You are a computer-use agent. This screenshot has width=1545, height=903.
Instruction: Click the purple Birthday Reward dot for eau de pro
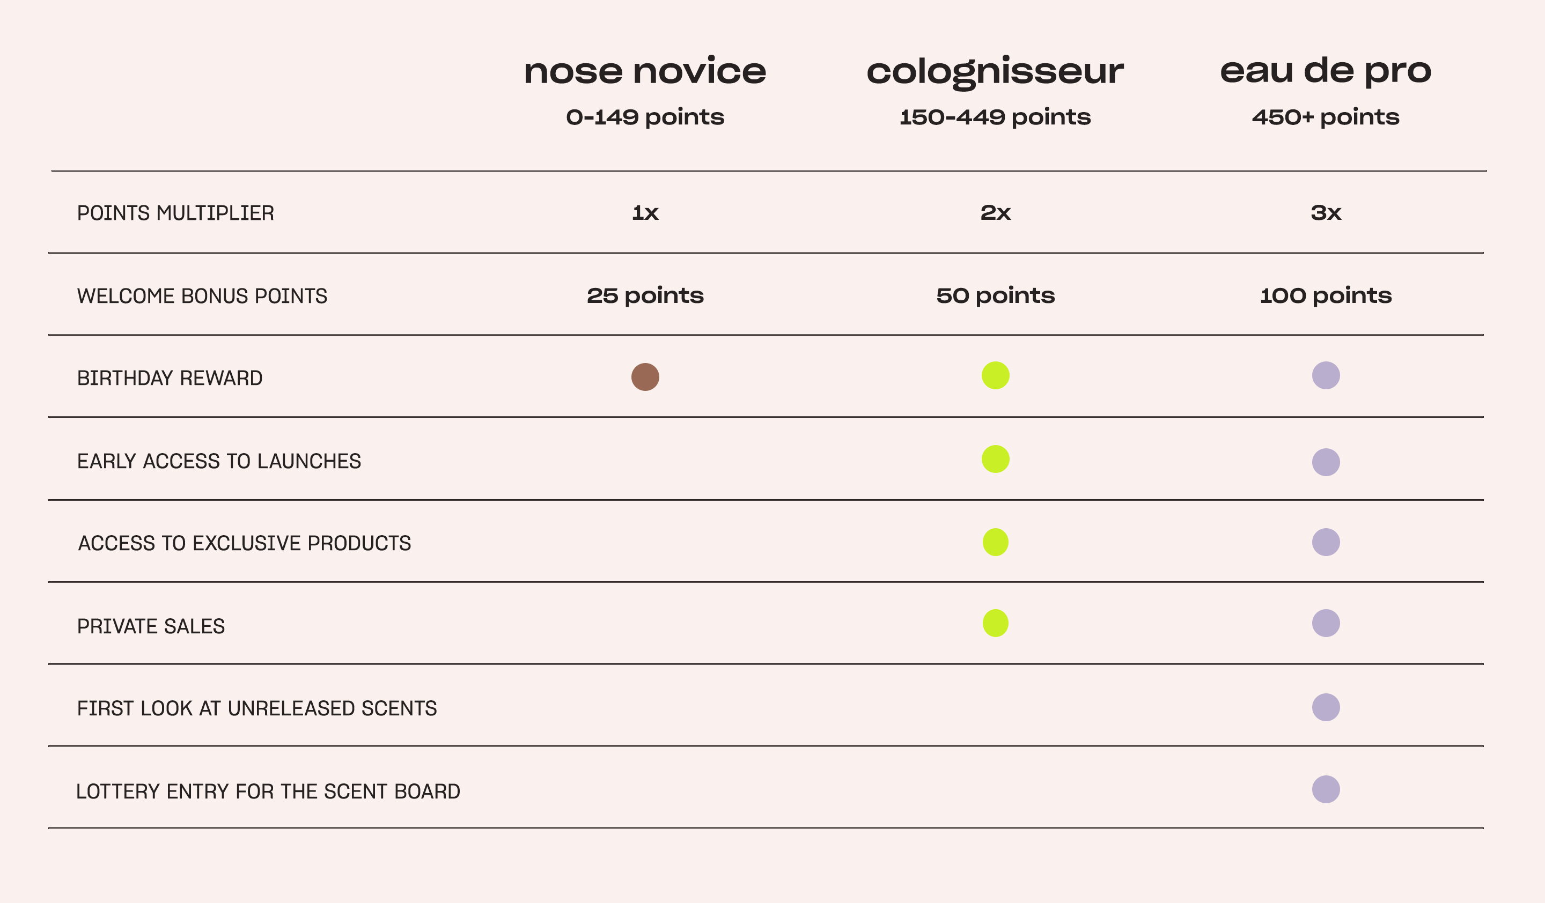(1326, 375)
